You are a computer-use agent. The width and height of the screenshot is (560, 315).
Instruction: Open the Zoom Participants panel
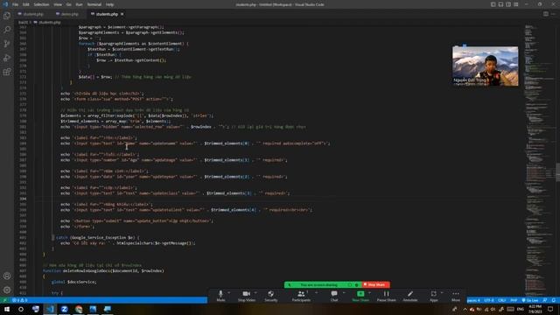[301, 296]
